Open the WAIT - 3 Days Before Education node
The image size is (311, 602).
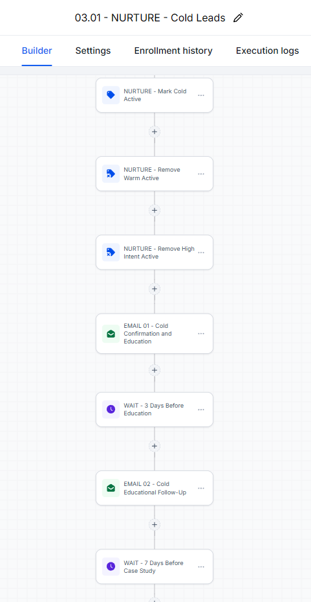[x=155, y=410]
